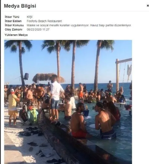Click the man in white shirt in photo
Screen dimensions: 149x164
pyautogui.click(x=56, y=98)
